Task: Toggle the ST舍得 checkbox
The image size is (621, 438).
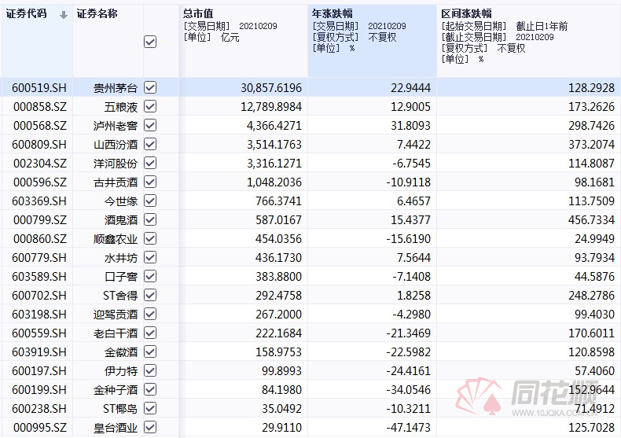Action: click(150, 295)
